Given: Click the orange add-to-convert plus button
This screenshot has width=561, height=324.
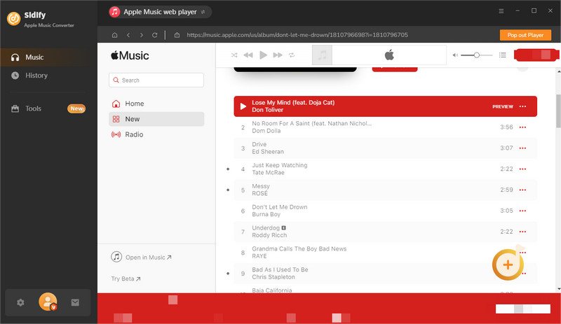Looking at the screenshot, I should [508, 265].
